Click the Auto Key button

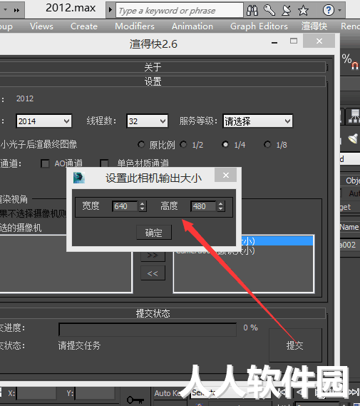167,393
